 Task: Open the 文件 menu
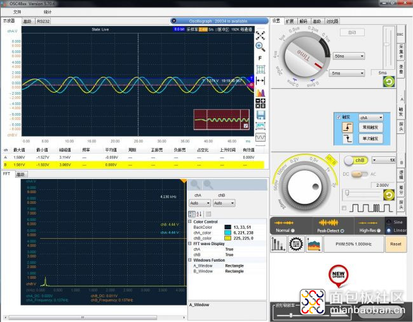coord(17,12)
